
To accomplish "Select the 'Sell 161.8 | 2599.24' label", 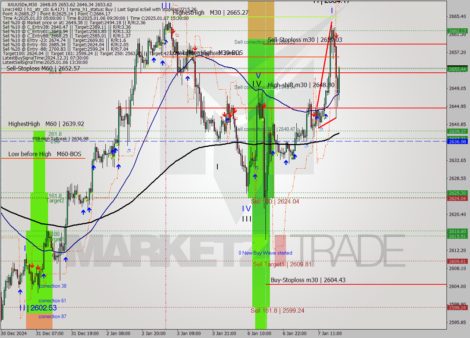I will pos(277,310).
